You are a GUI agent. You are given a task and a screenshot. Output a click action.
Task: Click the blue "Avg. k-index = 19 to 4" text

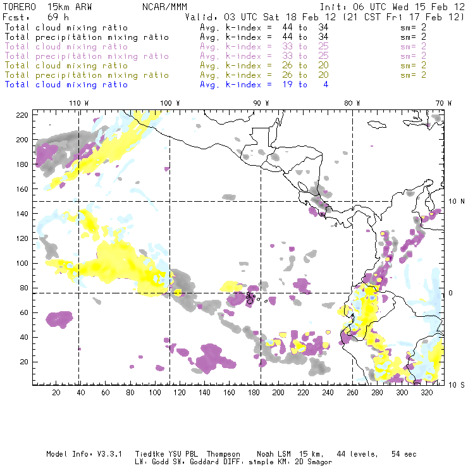(x=264, y=85)
